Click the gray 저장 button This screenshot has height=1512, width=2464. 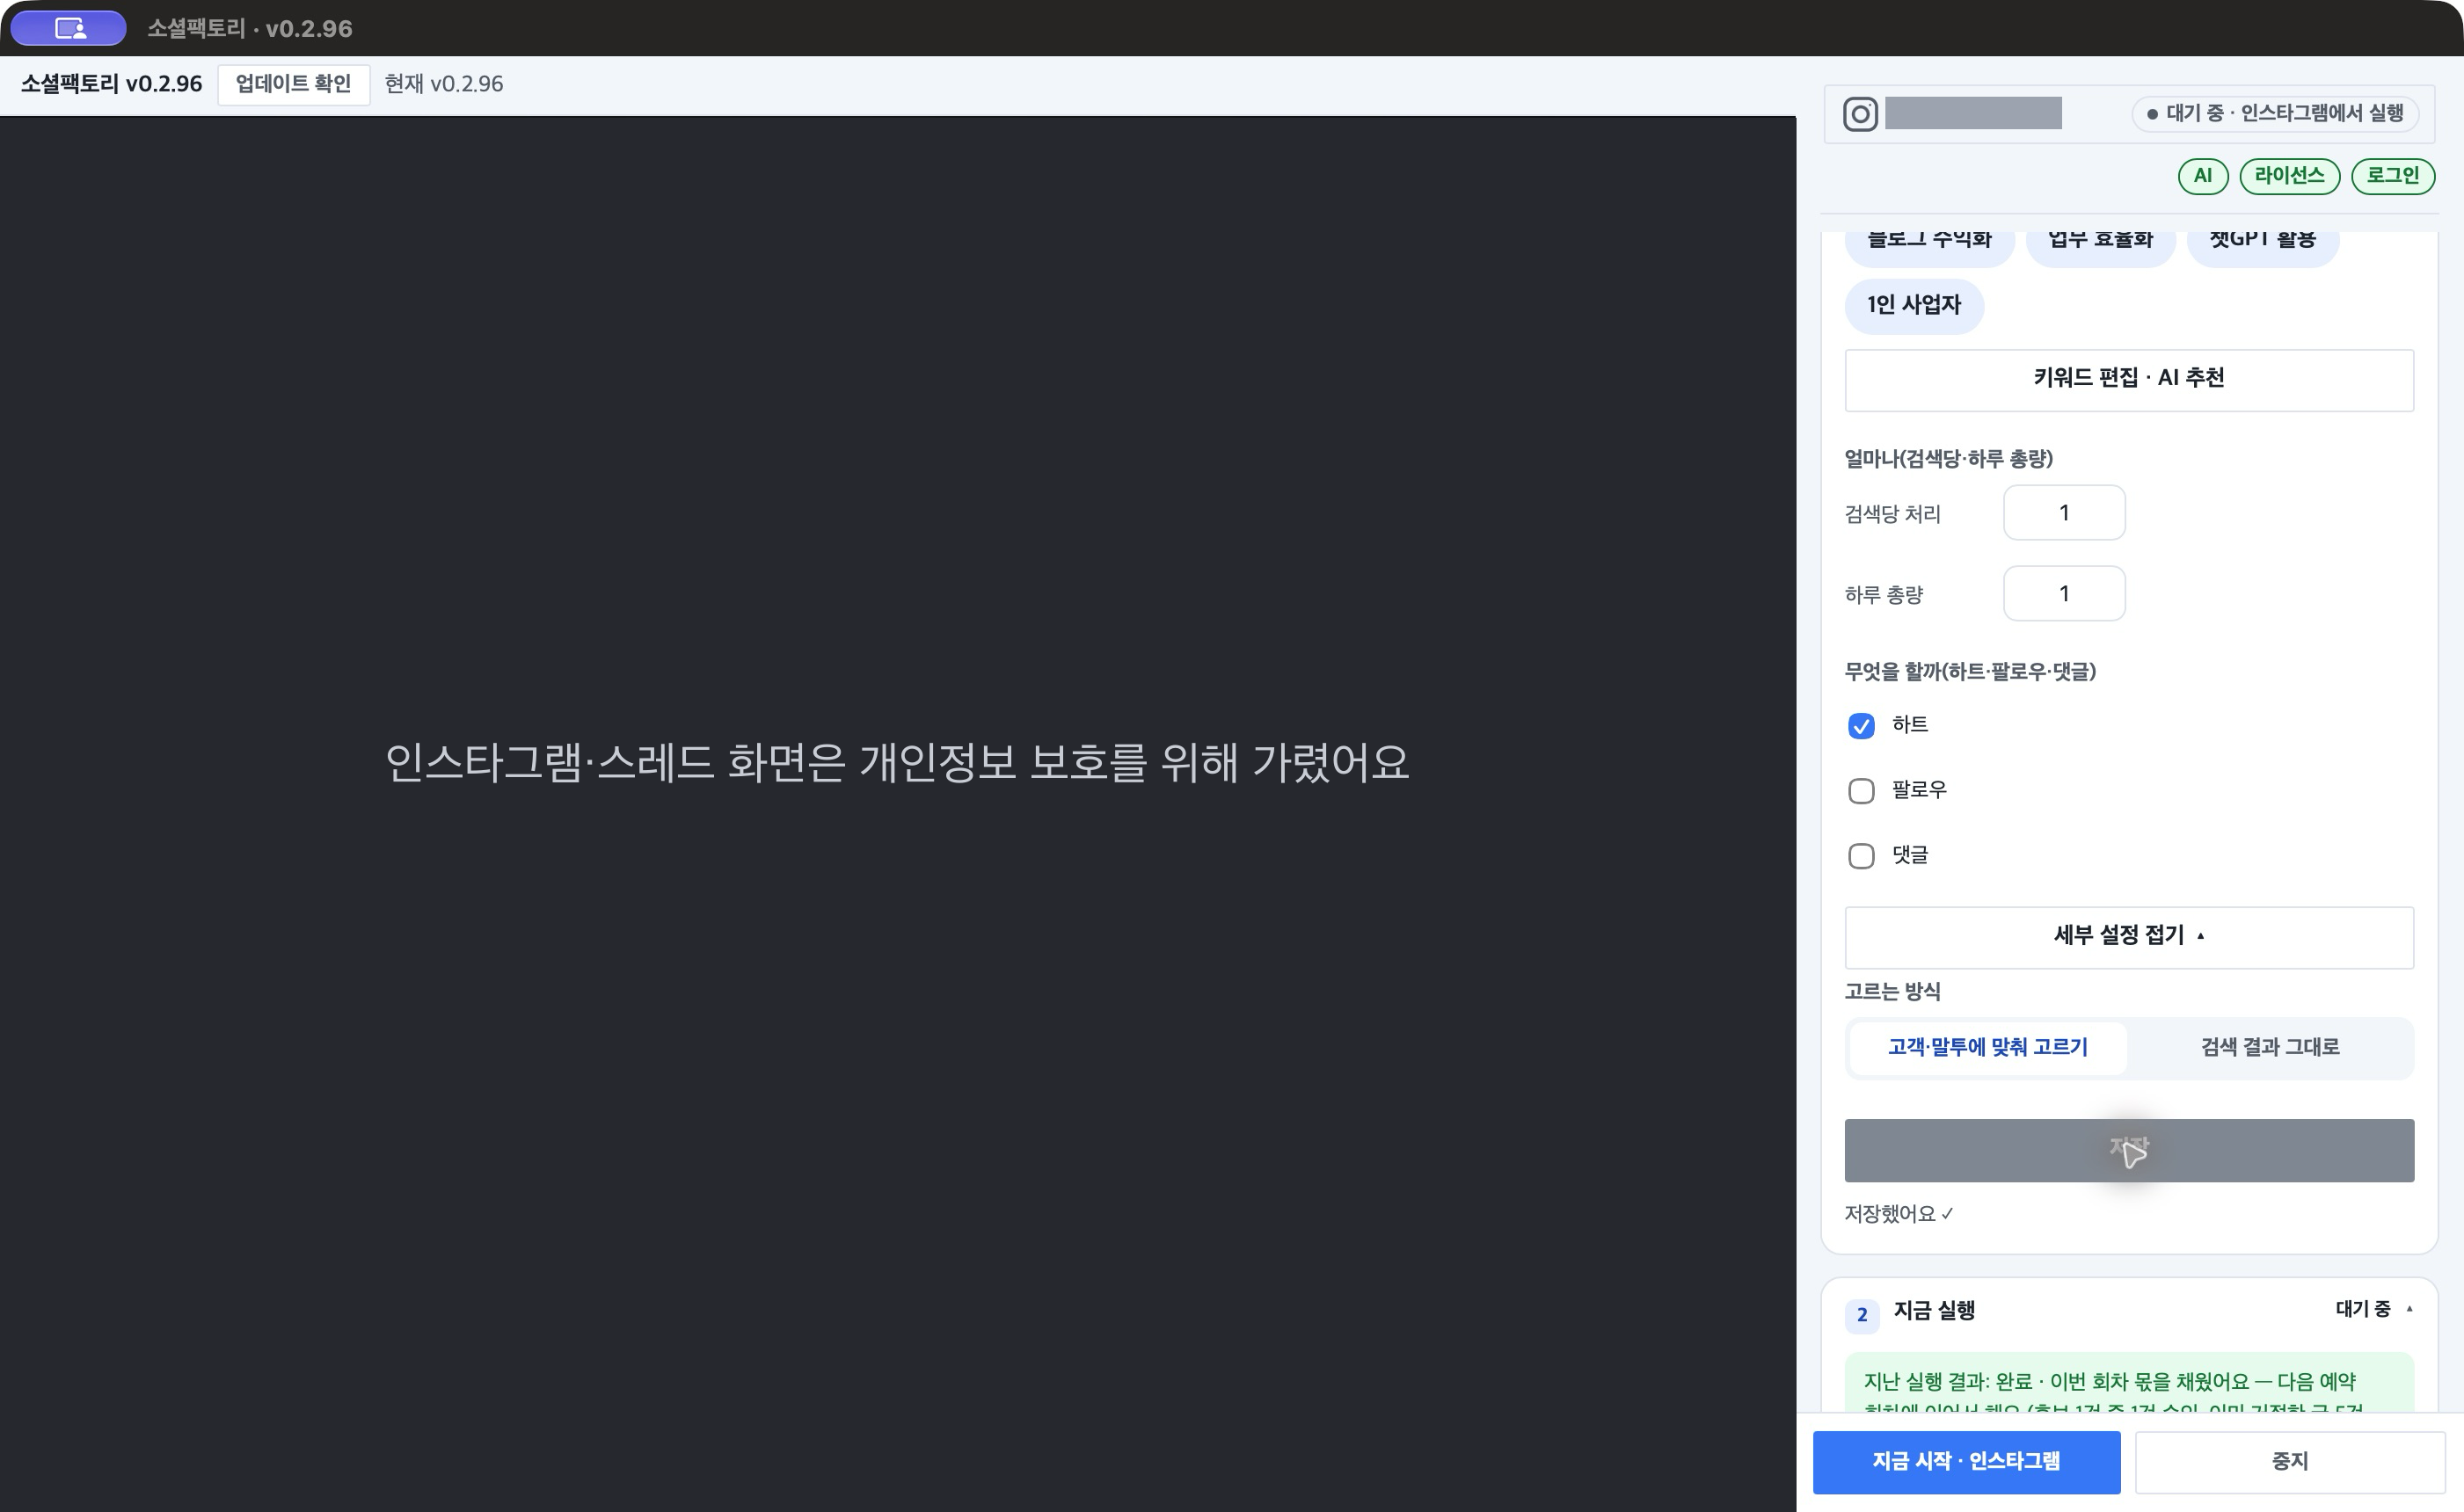tap(2128, 1151)
